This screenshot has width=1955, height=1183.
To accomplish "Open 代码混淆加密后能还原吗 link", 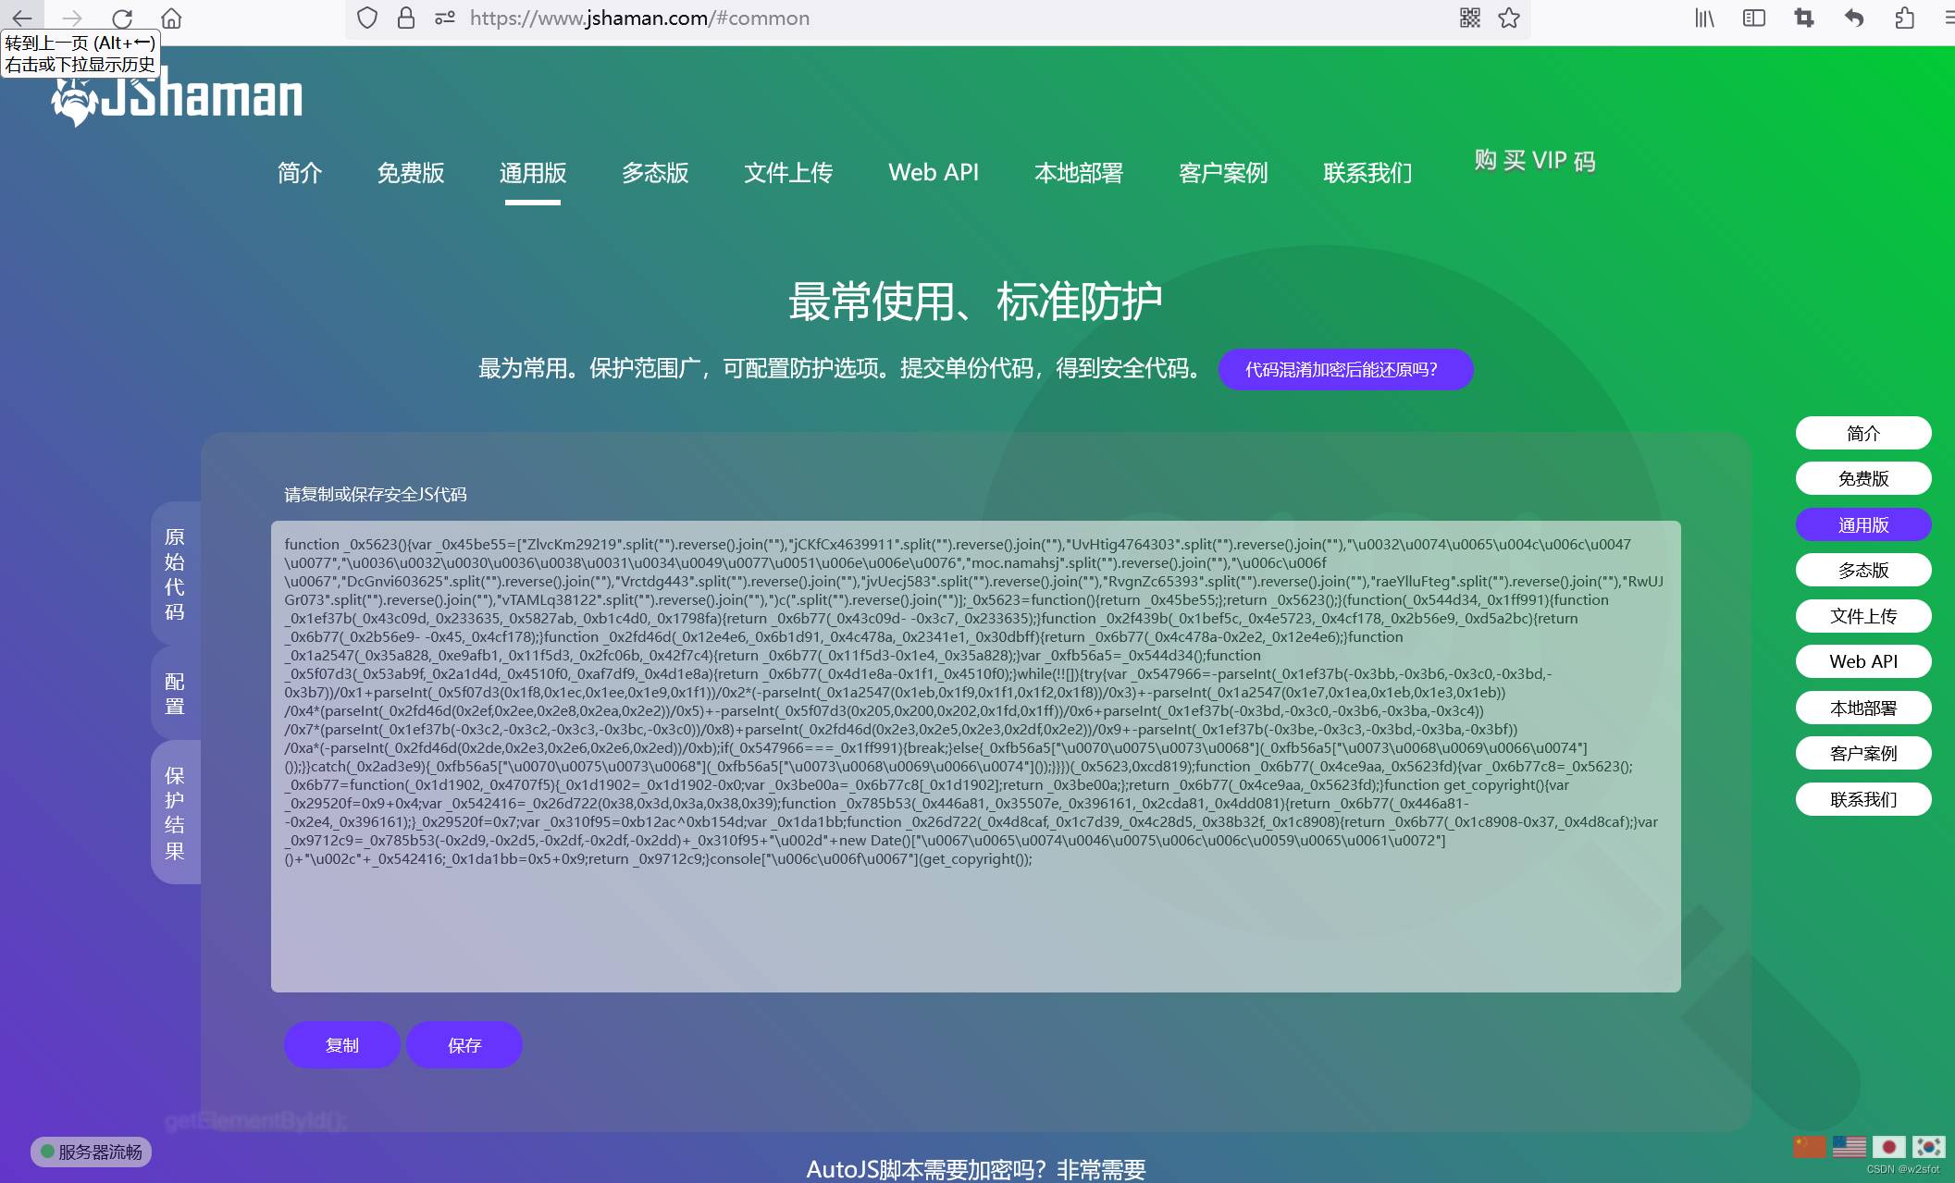I will 1345,369.
